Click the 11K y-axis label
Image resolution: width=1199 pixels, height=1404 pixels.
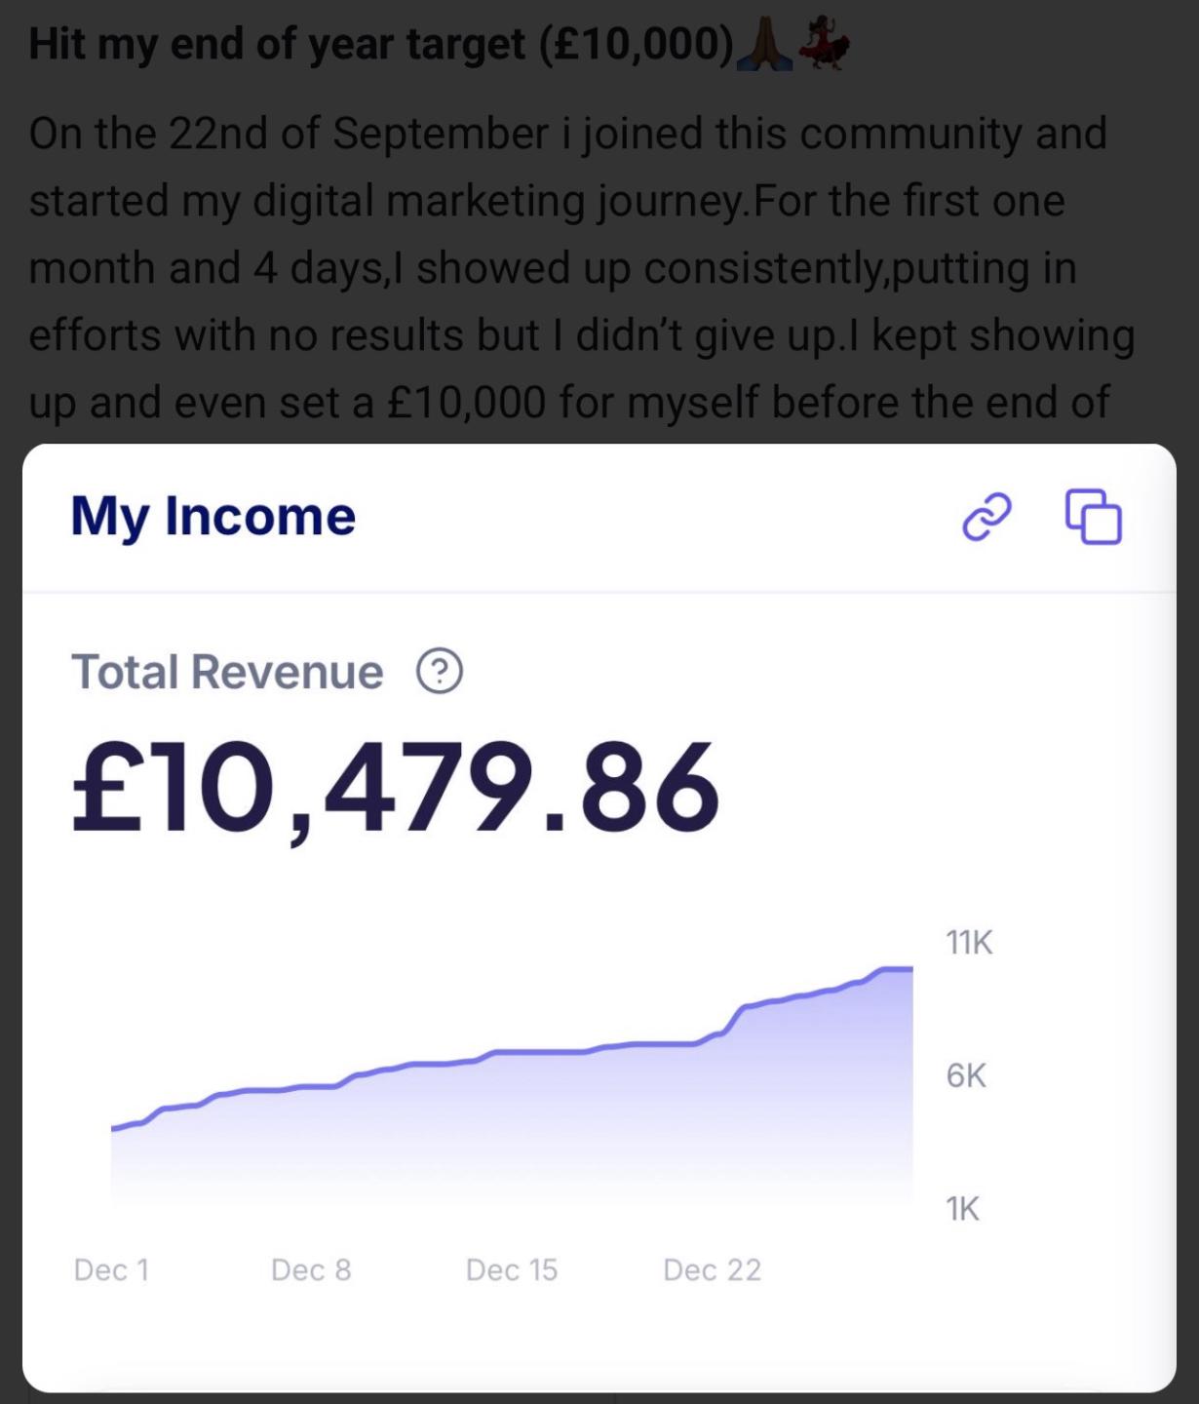[969, 943]
